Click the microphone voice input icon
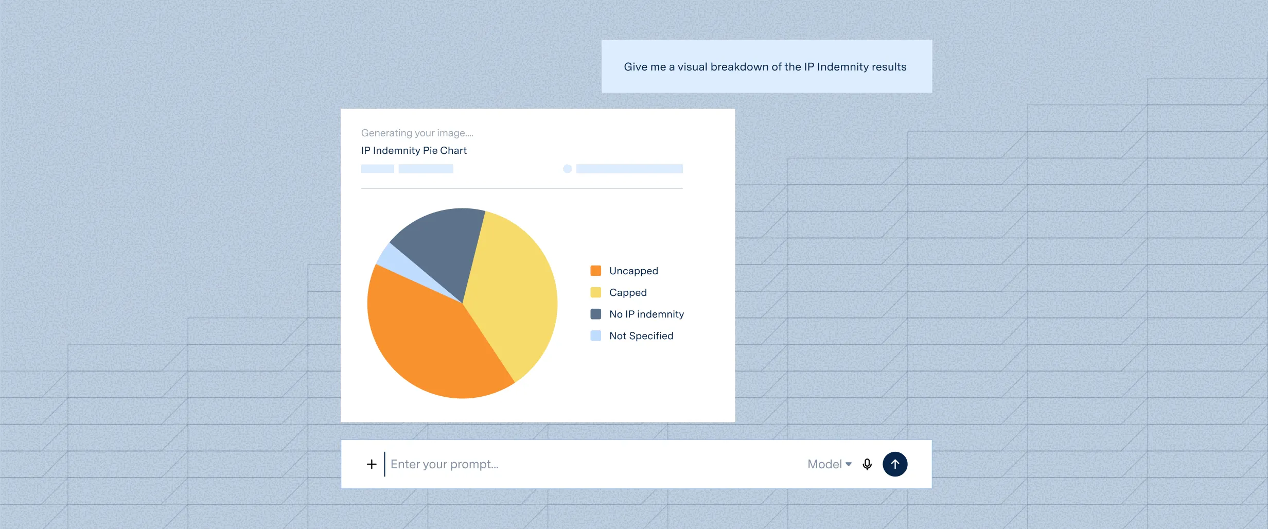 click(x=867, y=464)
